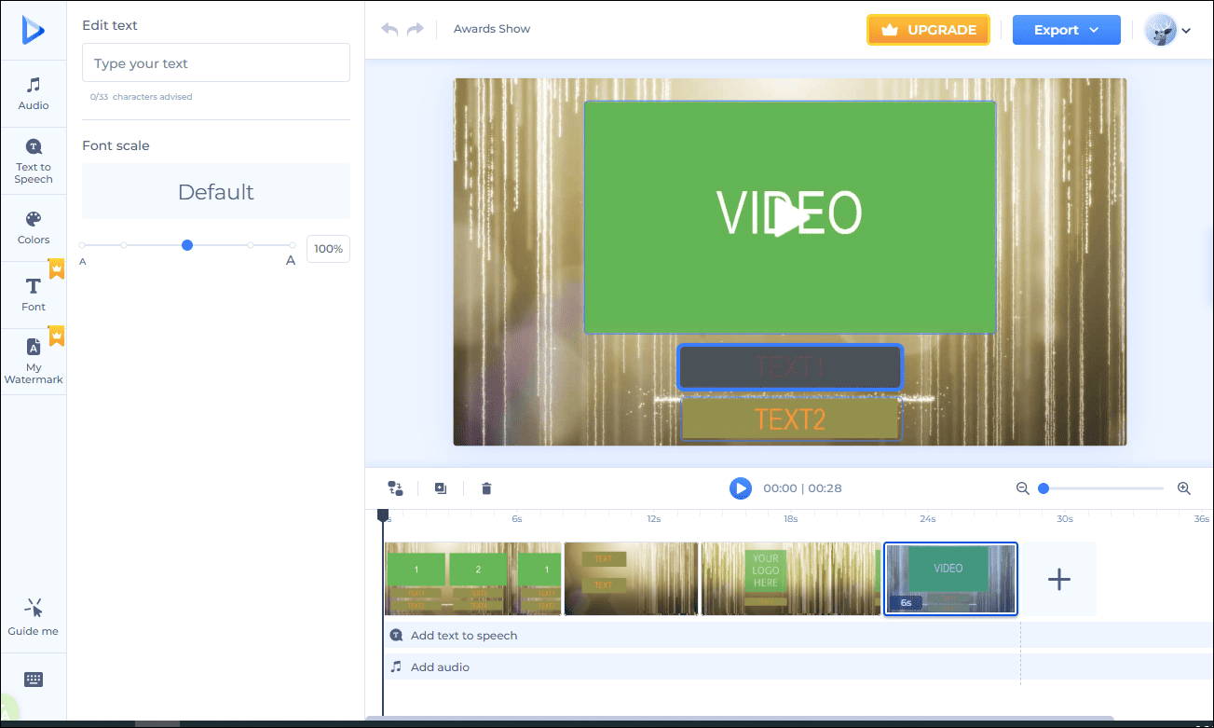Open the My Watermark panel

(34, 360)
